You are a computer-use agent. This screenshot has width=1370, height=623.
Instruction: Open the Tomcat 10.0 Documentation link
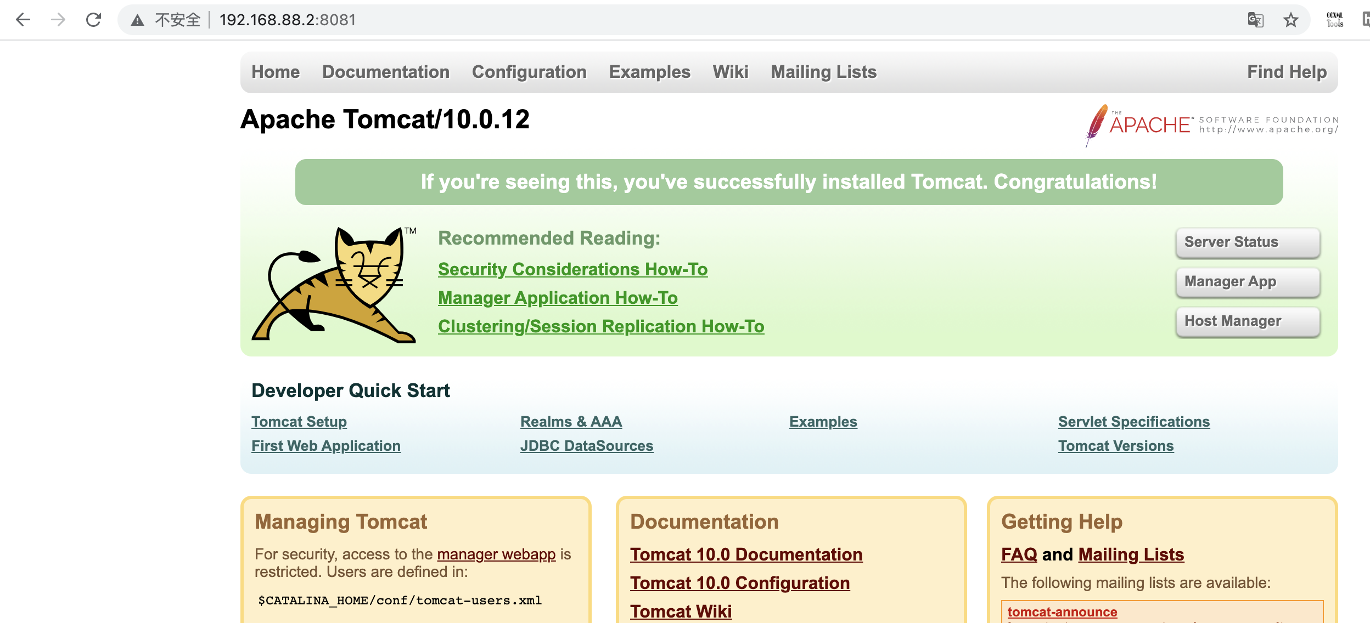[746, 554]
